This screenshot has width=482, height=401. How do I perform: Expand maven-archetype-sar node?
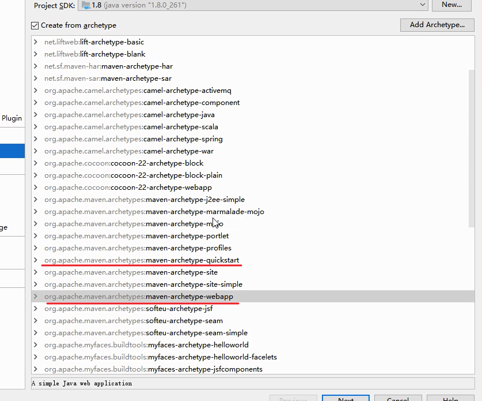pos(36,78)
